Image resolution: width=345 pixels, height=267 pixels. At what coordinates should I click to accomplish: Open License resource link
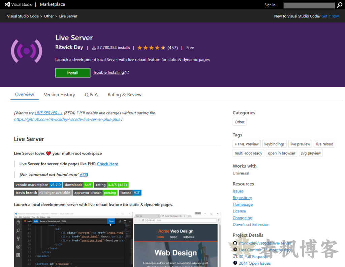[x=239, y=211]
